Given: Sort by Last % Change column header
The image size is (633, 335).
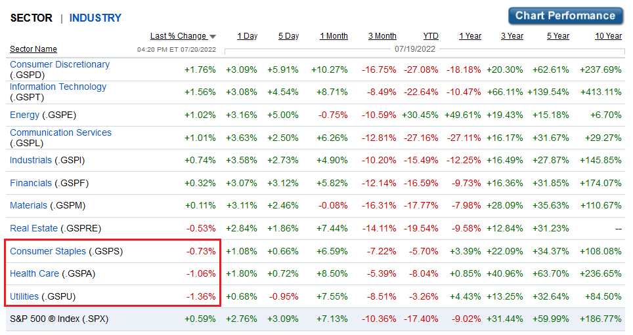Looking at the screenshot, I should pos(178,36).
